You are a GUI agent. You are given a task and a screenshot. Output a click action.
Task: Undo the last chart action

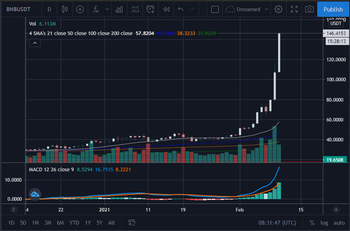point(180,9)
